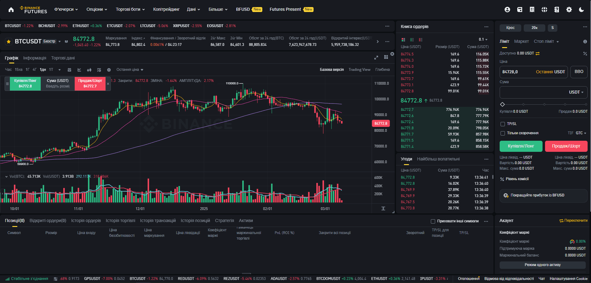Screen dimensions: 591x283
Task: Click Переключити account switch
Action: (x=574, y=220)
